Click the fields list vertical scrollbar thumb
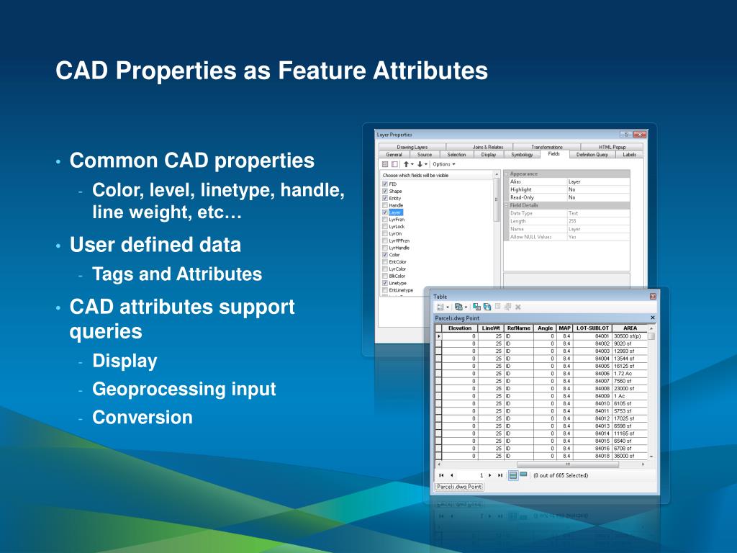The height and width of the screenshot is (553, 737). (x=496, y=199)
